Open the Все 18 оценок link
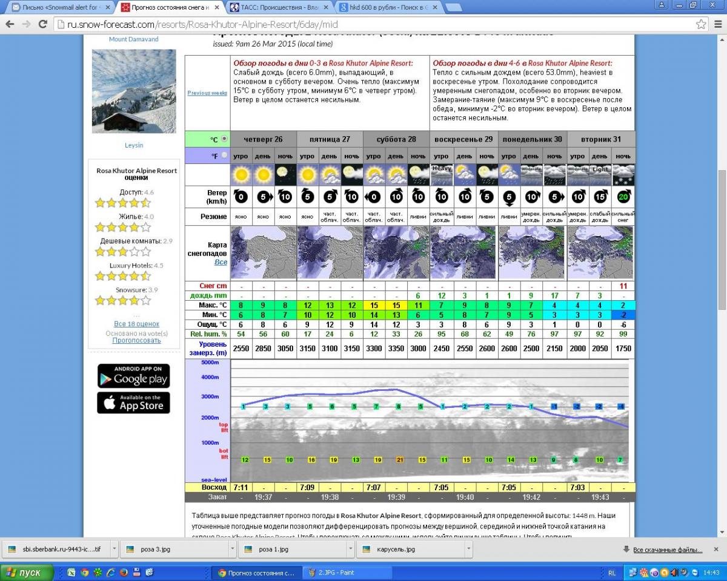This screenshot has height=581, width=727. 137,324
